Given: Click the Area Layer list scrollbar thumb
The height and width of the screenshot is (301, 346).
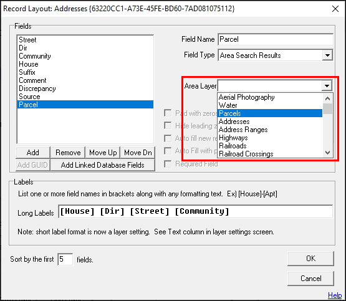Looking at the screenshot, I should point(328,108).
